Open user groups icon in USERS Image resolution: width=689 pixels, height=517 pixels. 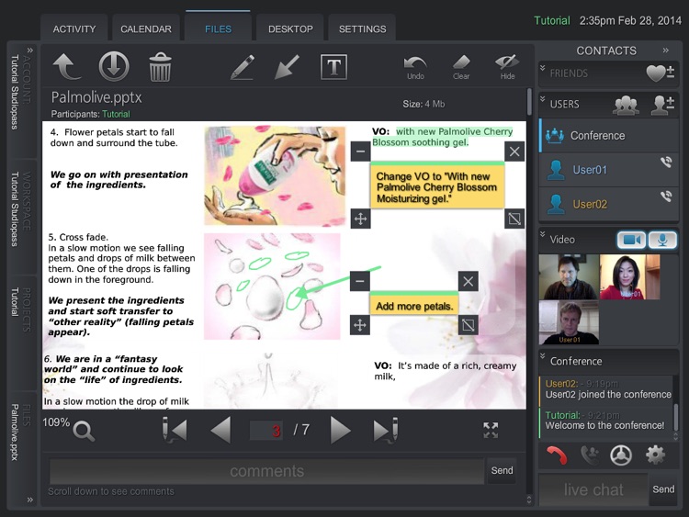point(627,105)
